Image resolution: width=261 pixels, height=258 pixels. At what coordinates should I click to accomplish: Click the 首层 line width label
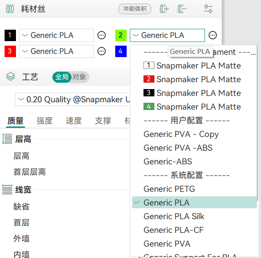pyautogui.click(x=21, y=223)
